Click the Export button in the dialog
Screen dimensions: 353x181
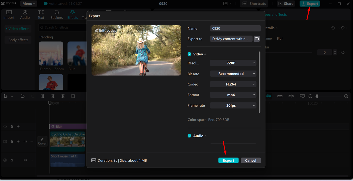228,160
